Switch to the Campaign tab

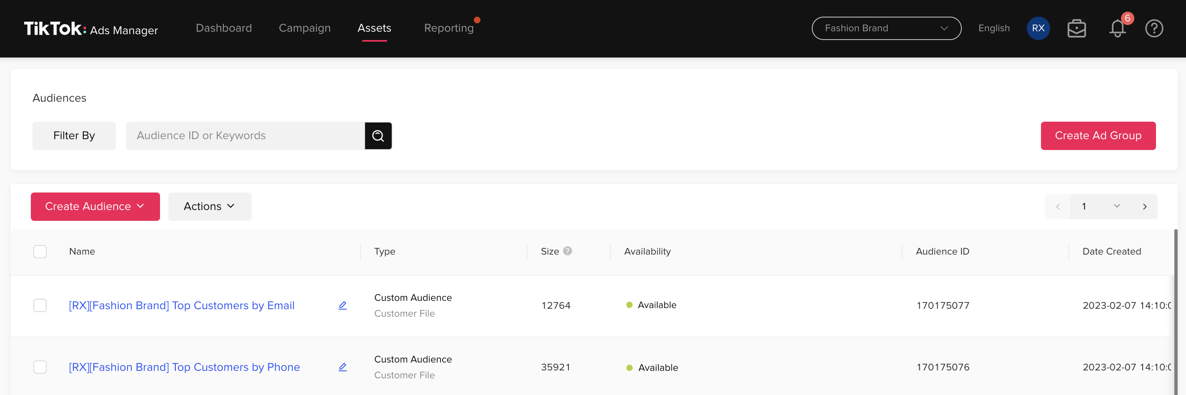(x=304, y=27)
